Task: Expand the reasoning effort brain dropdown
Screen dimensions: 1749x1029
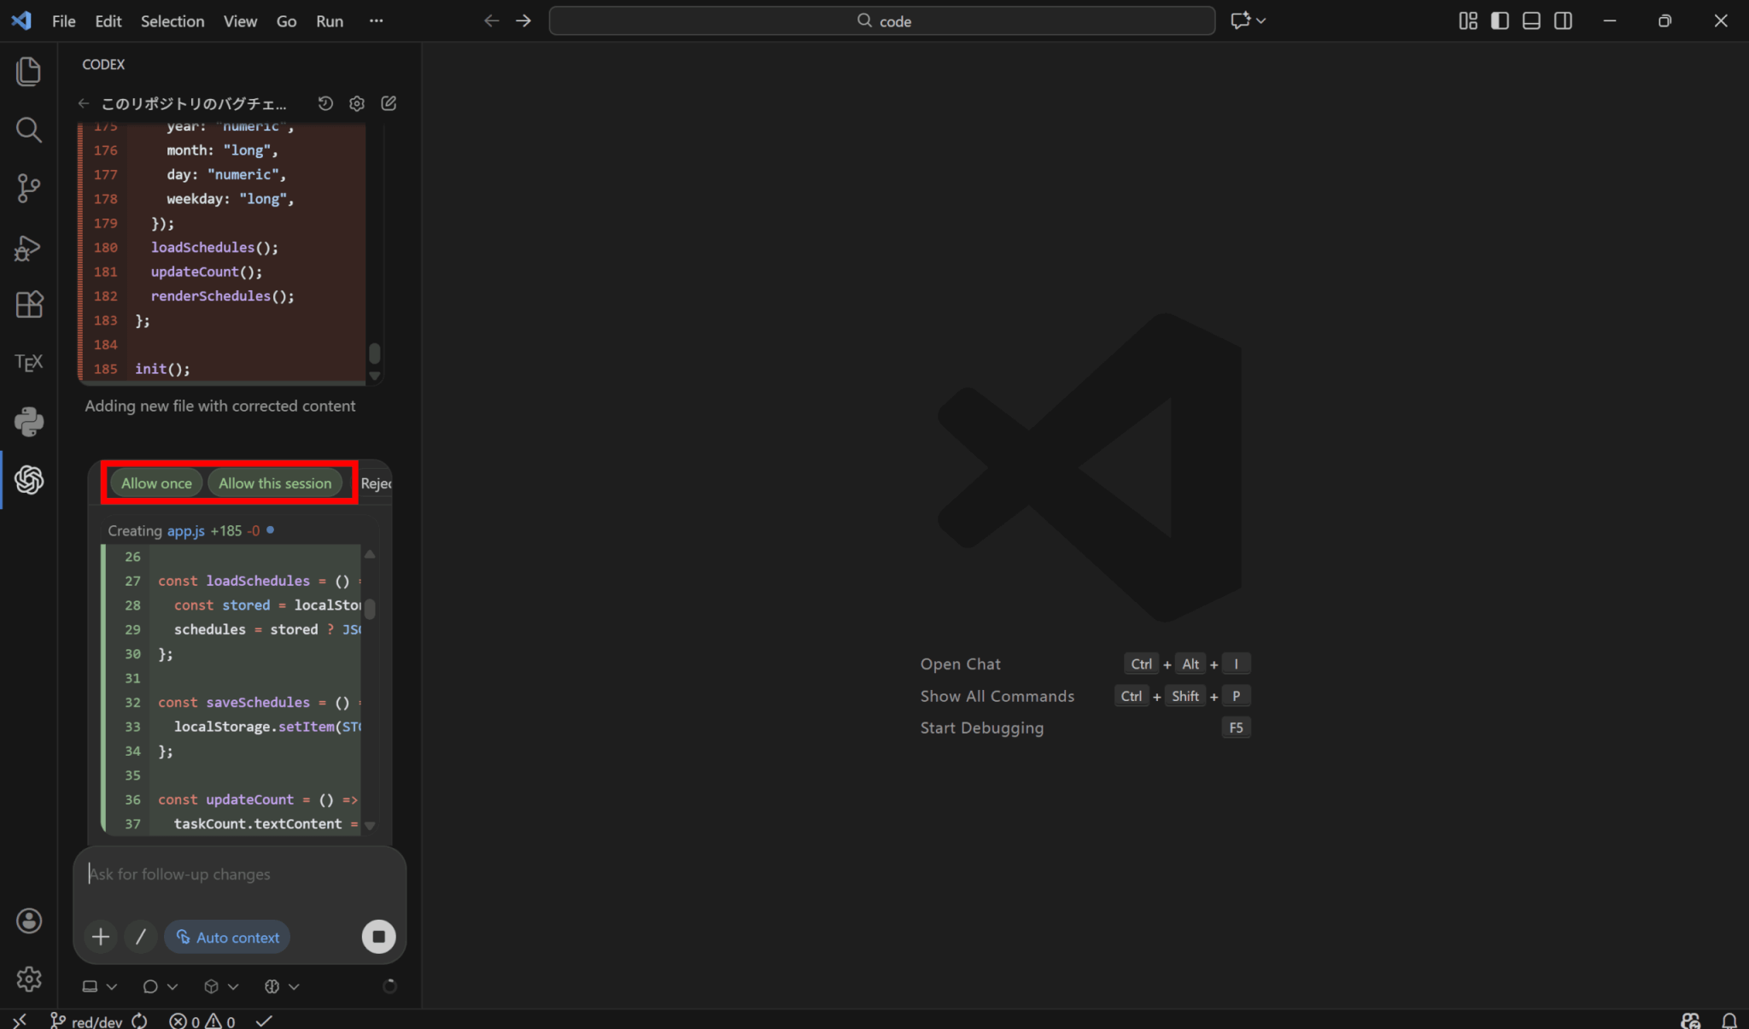Action: tap(282, 986)
